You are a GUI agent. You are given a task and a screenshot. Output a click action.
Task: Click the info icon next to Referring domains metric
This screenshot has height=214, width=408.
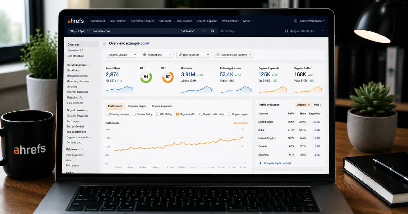[x=243, y=68]
